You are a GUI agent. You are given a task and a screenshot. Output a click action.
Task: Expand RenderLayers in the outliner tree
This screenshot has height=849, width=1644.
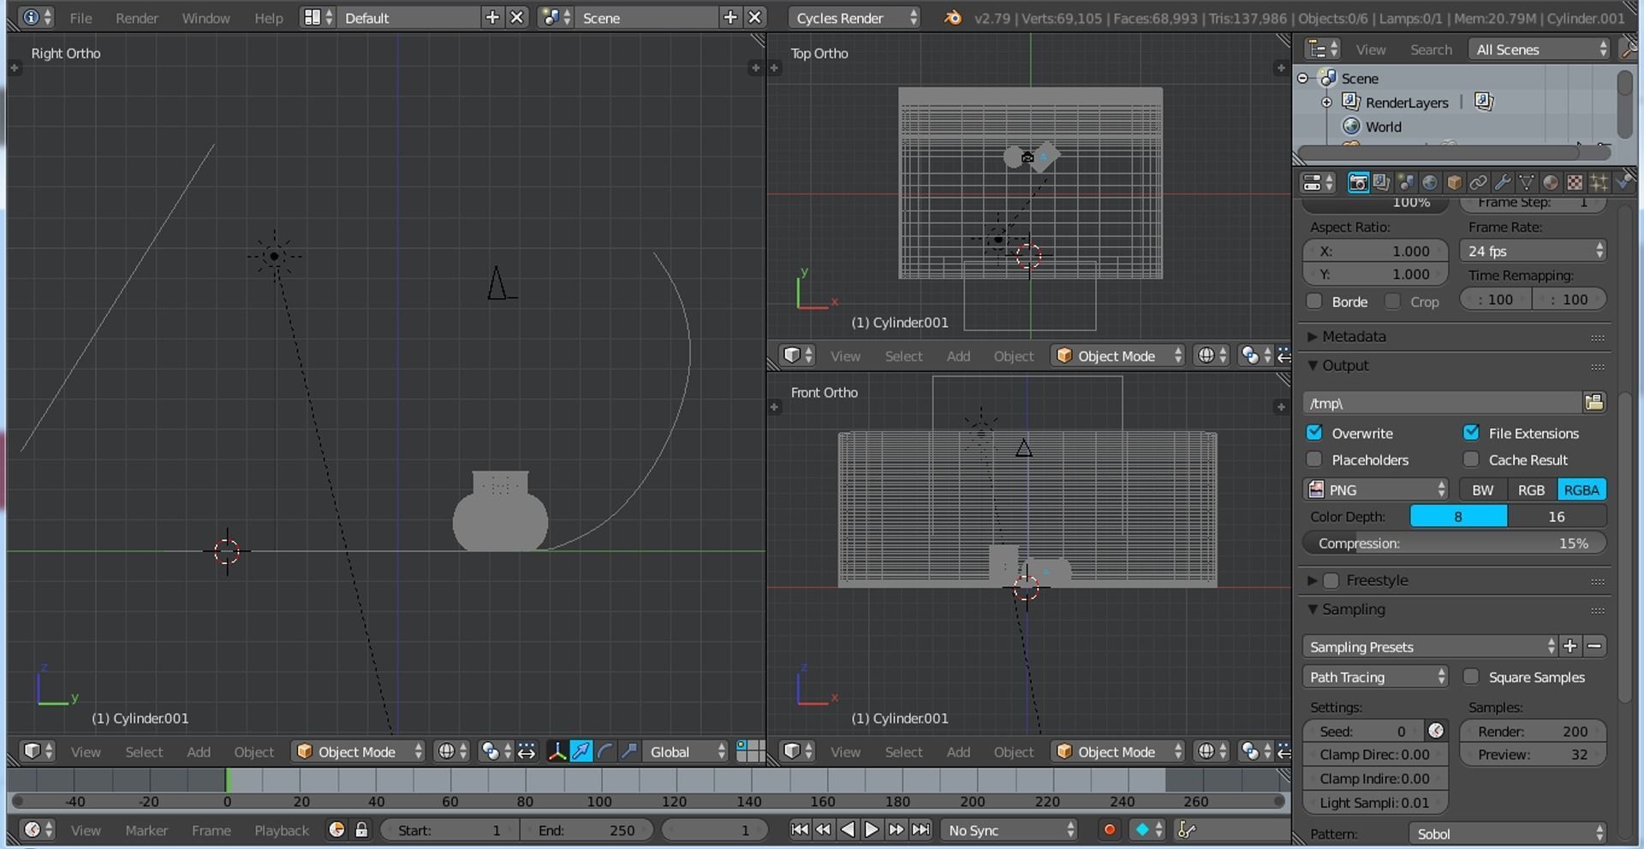(x=1326, y=103)
